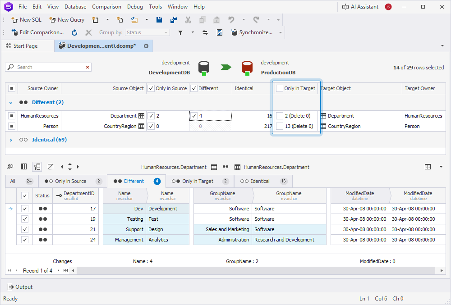Switch to the Only in Target tab
Image resolution: width=451 pixels, height=305 pixels.
(198, 181)
